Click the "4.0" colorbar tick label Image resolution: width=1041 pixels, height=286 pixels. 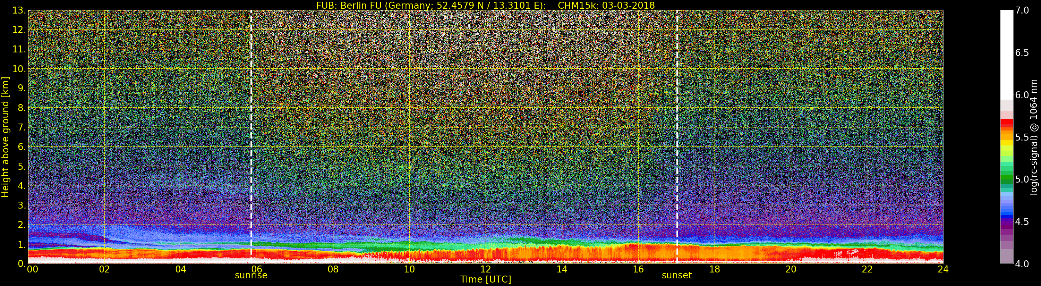[x=1022, y=264]
